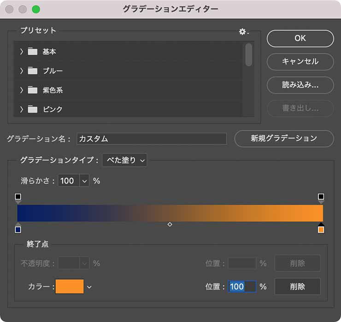Select the left black opacity stop
The width and height of the screenshot is (341, 322).
point(18,197)
